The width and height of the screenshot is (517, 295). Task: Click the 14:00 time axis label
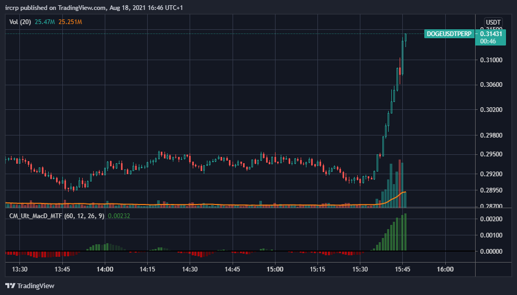tap(105, 269)
